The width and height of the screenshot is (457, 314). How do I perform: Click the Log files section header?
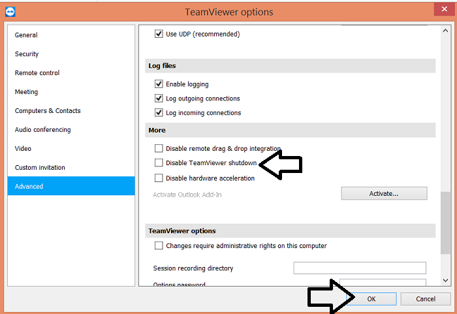(291, 66)
